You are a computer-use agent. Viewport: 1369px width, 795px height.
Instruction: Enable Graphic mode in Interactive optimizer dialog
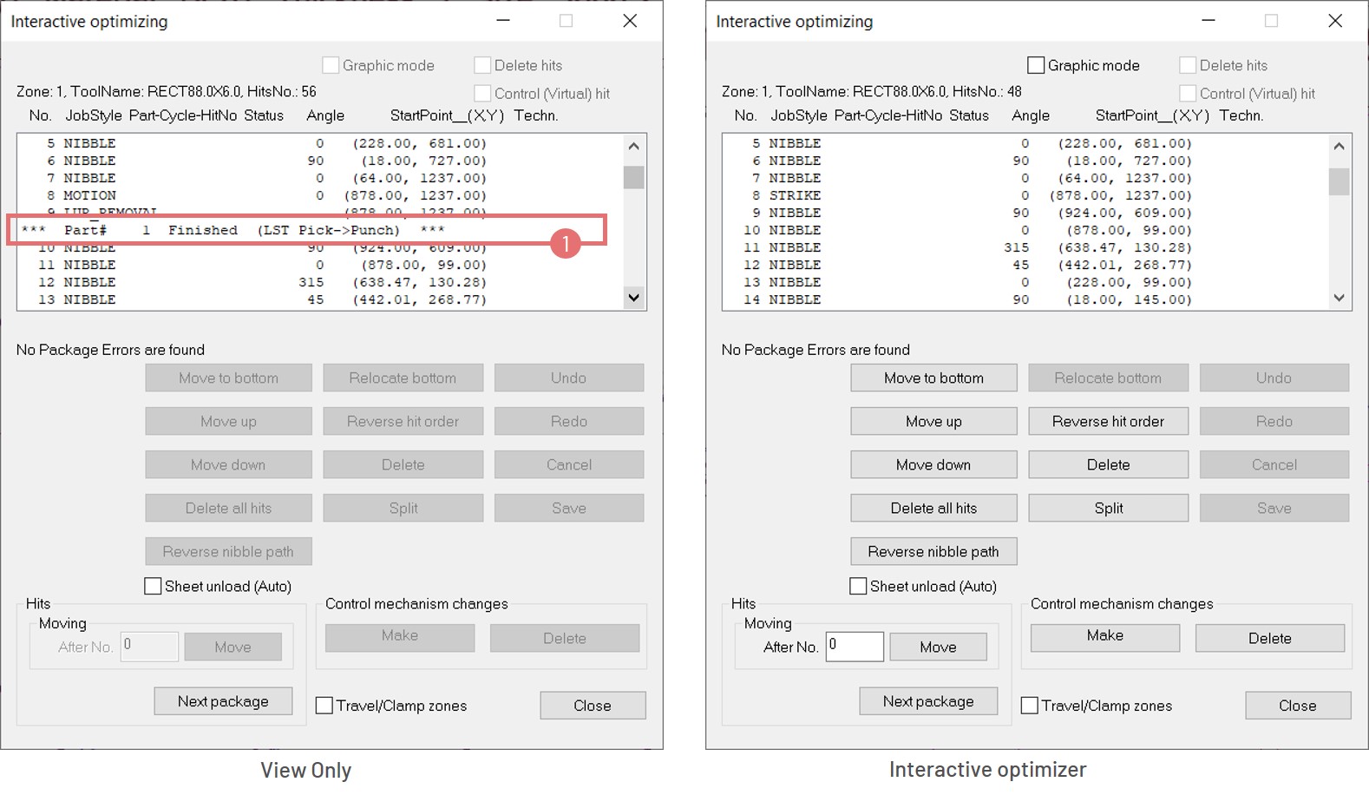tap(1036, 65)
